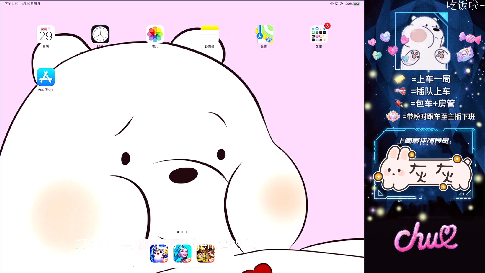Open the Notes (备忘录) app
The height and width of the screenshot is (273, 485).
click(209, 34)
